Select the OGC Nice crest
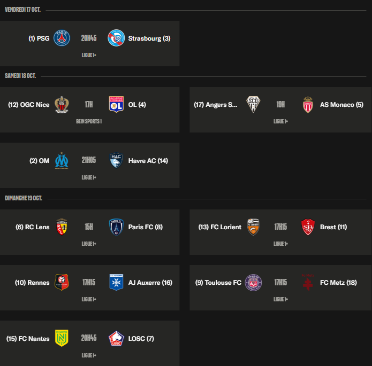 [x=62, y=105]
